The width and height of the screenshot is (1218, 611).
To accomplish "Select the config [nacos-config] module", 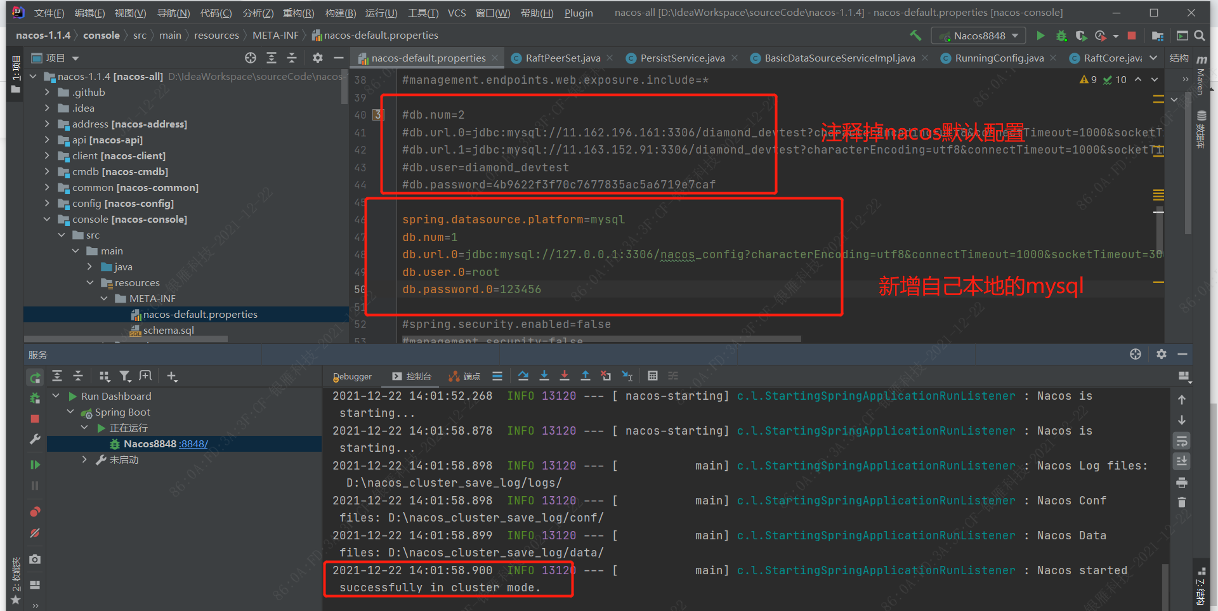I will [123, 203].
